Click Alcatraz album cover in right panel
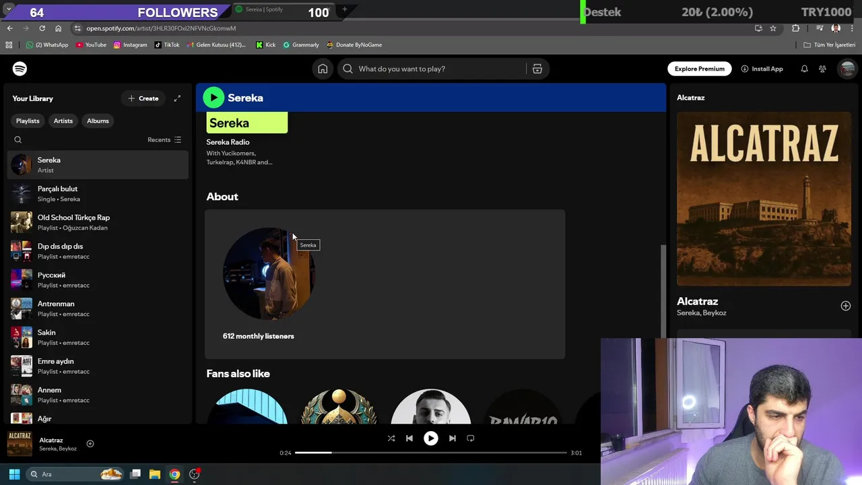862x485 pixels. coord(764,199)
